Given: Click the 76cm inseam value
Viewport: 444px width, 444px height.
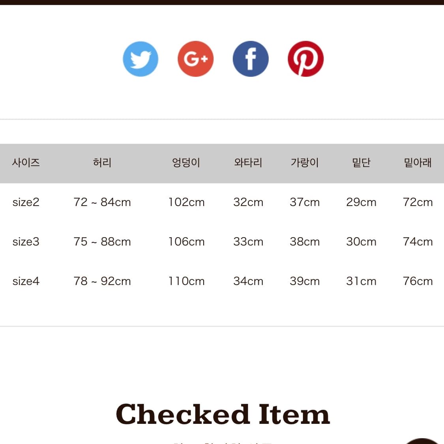Looking at the screenshot, I should tap(418, 281).
